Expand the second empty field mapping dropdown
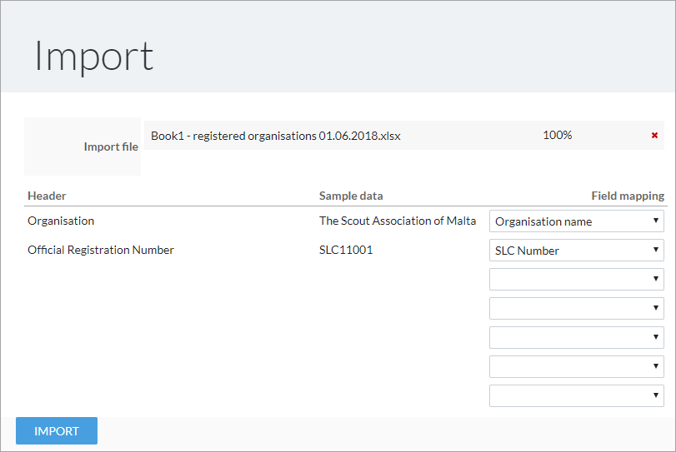Screen dimensions: 676x452 tap(576, 309)
